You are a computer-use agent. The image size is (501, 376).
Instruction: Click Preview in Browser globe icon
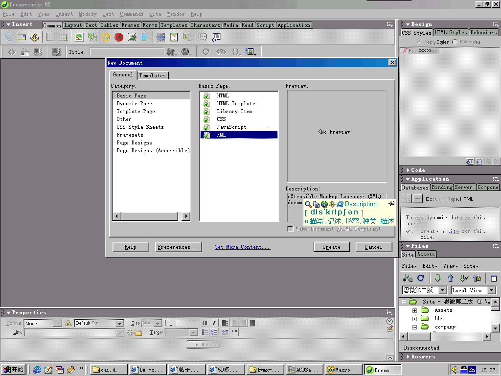pyautogui.click(x=185, y=52)
